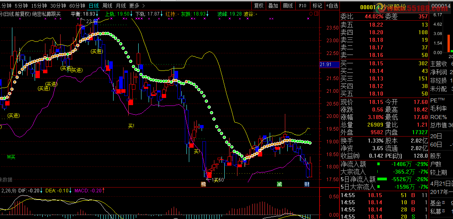The height and width of the screenshot is (219, 453).
Task: Click the green square in 5日大宗流入 row
Action: (378, 187)
